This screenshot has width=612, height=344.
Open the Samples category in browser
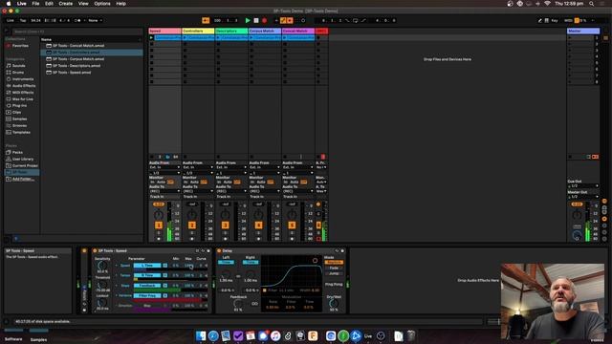click(19, 118)
